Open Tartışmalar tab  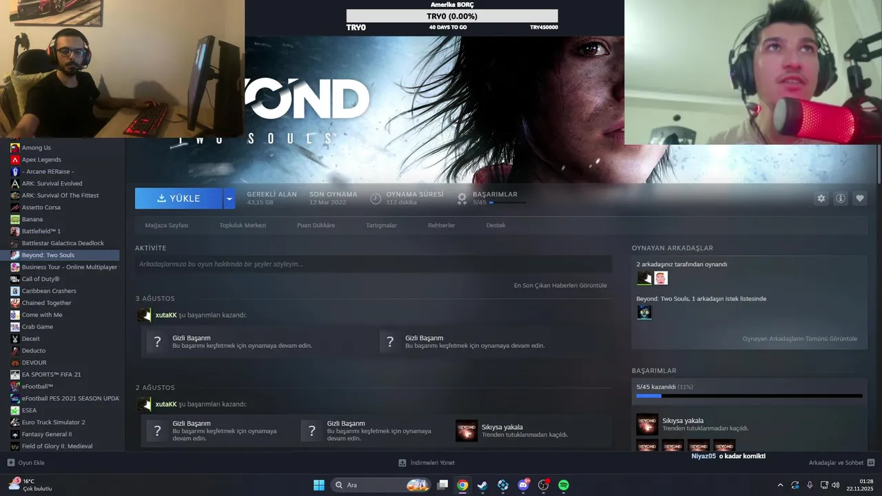(x=381, y=225)
